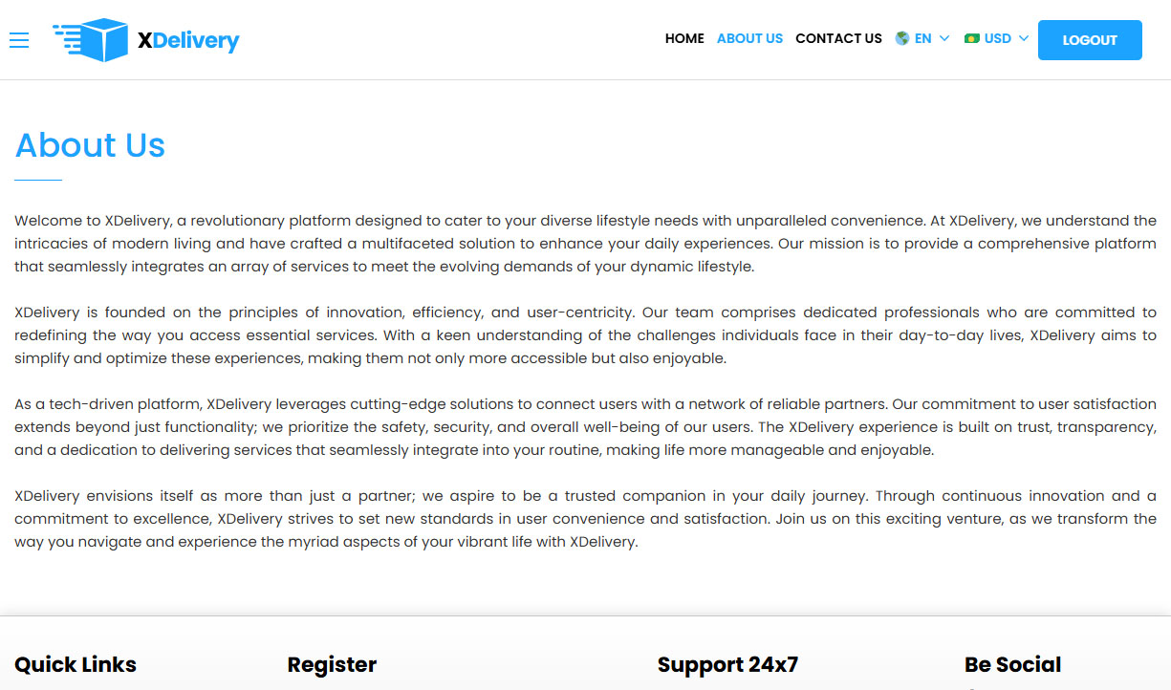Click the Be Social footer heading
Image resolution: width=1171 pixels, height=690 pixels.
[x=1012, y=664]
